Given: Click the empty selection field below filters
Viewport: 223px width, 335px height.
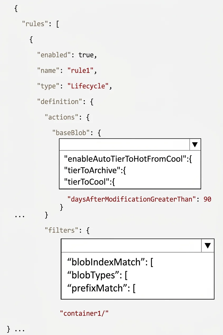Looking at the screenshot, I should click(x=131, y=246).
